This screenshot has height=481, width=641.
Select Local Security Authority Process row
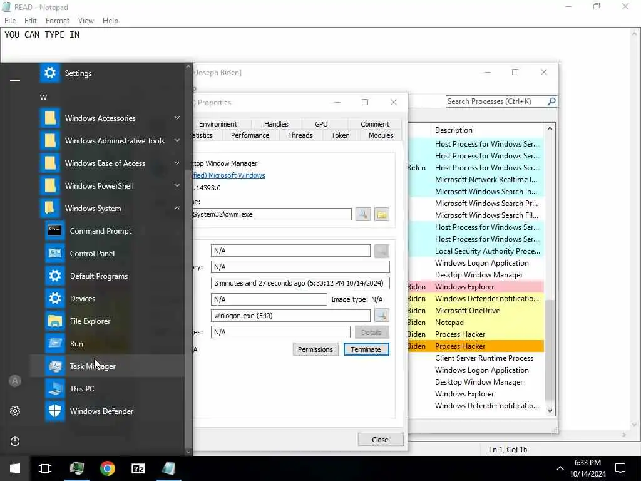click(476, 251)
